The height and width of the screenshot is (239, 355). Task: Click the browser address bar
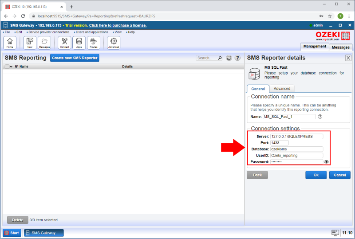point(172,16)
